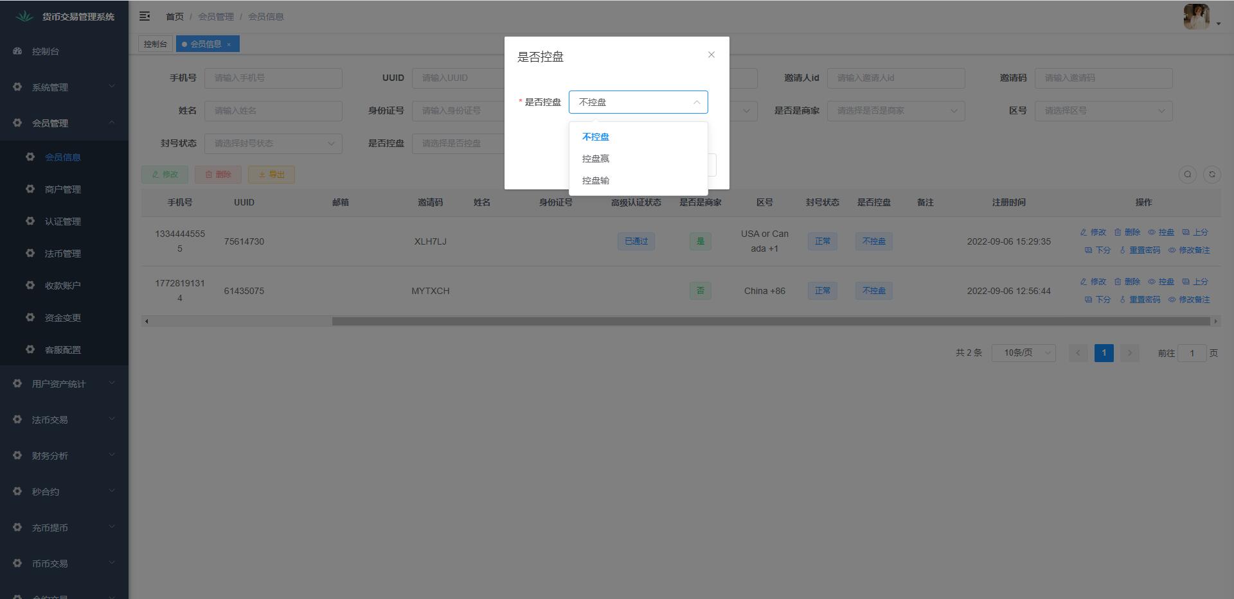Close the 是否控盘 dialog with X
Image resolution: width=1234 pixels, height=599 pixels.
711,55
